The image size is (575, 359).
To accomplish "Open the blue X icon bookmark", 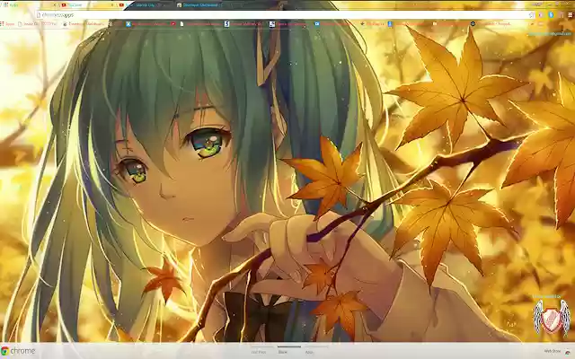I will (128, 24).
